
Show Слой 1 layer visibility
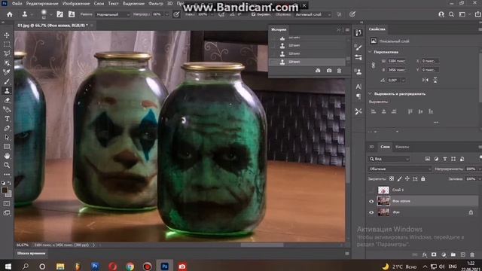tap(371, 190)
